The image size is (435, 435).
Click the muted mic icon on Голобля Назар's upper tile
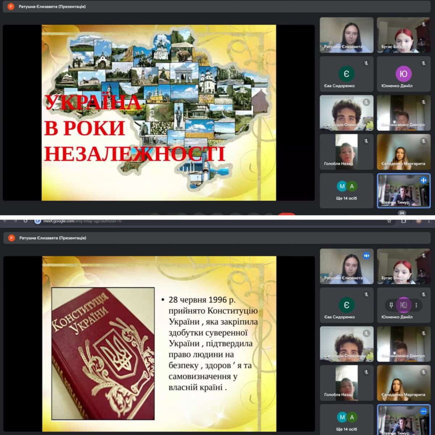(366, 141)
